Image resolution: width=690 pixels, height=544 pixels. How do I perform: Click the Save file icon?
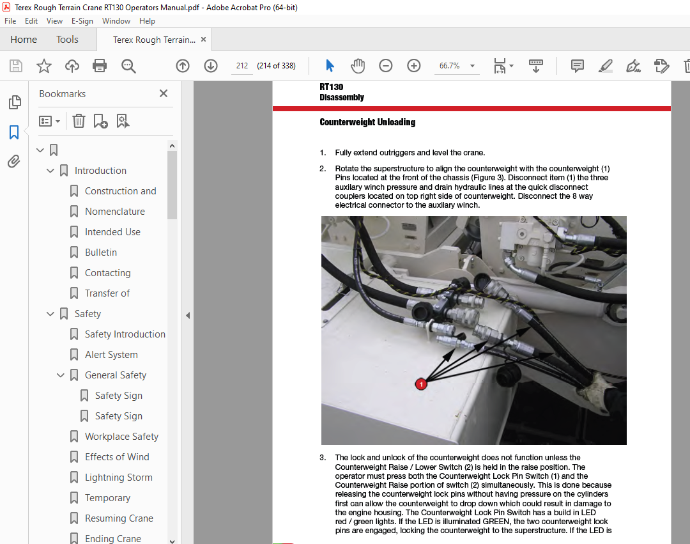(x=16, y=66)
